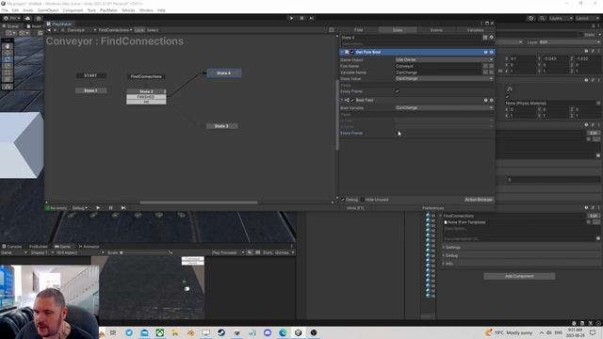Open the Conveyor object selector dropdown
This screenshot has height=339, width=603.
(x=82, y=30)
